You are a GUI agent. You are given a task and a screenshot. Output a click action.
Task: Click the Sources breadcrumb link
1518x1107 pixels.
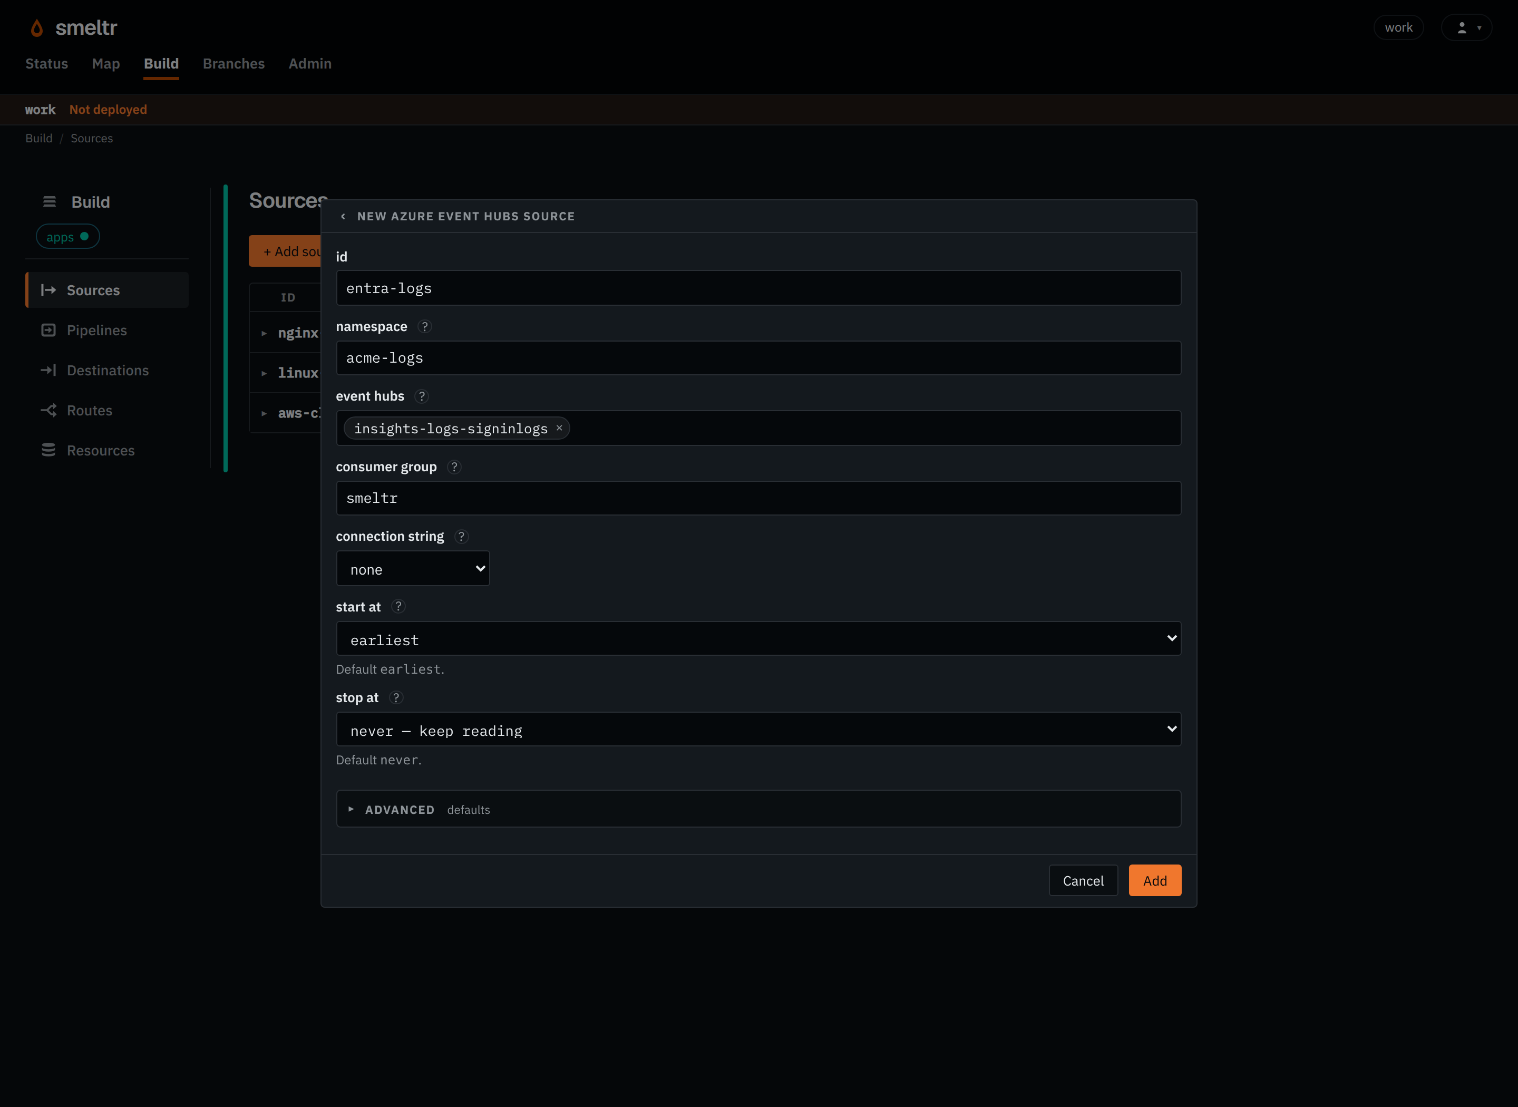(92, 138)
